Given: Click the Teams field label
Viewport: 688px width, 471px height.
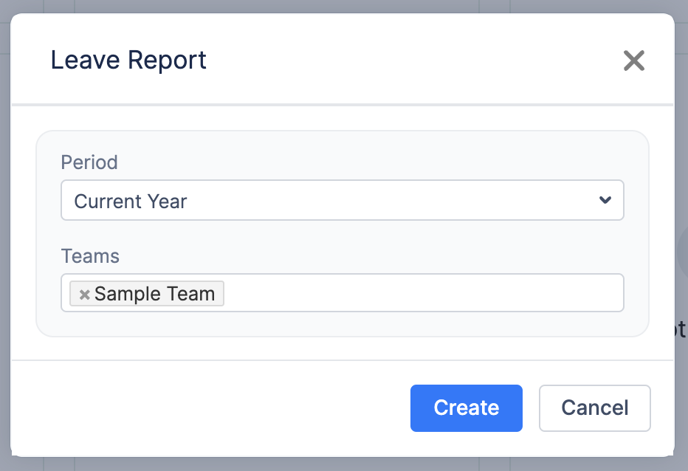Looking at the screenshot, I should [90, 256].
